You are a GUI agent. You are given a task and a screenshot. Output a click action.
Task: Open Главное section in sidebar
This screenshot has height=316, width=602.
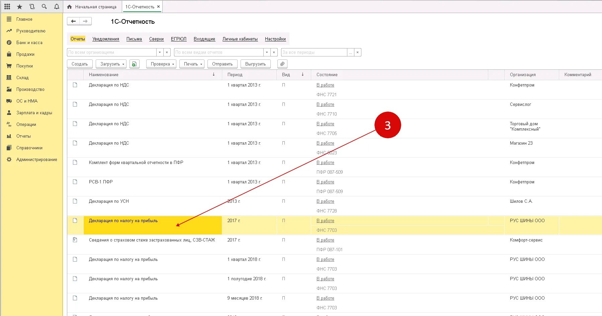point(24,19)
